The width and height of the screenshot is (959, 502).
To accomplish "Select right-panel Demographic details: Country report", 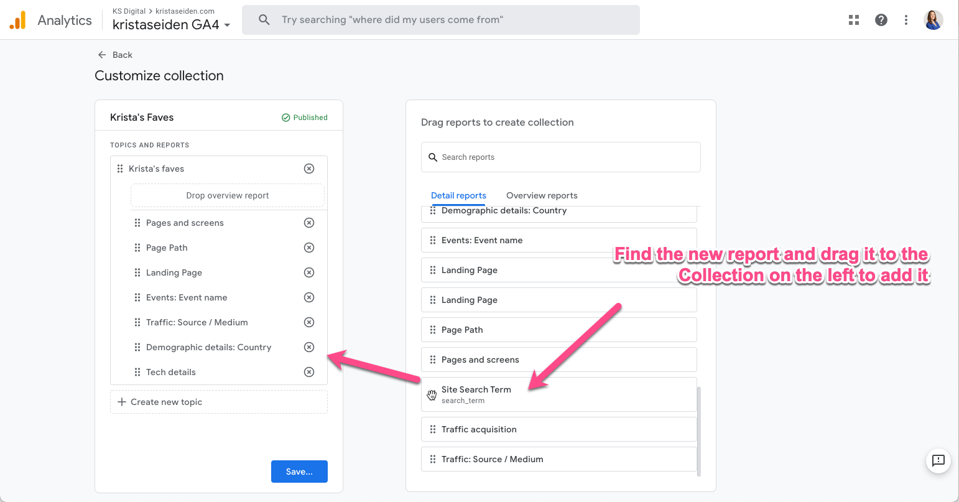I will (559, 213).
